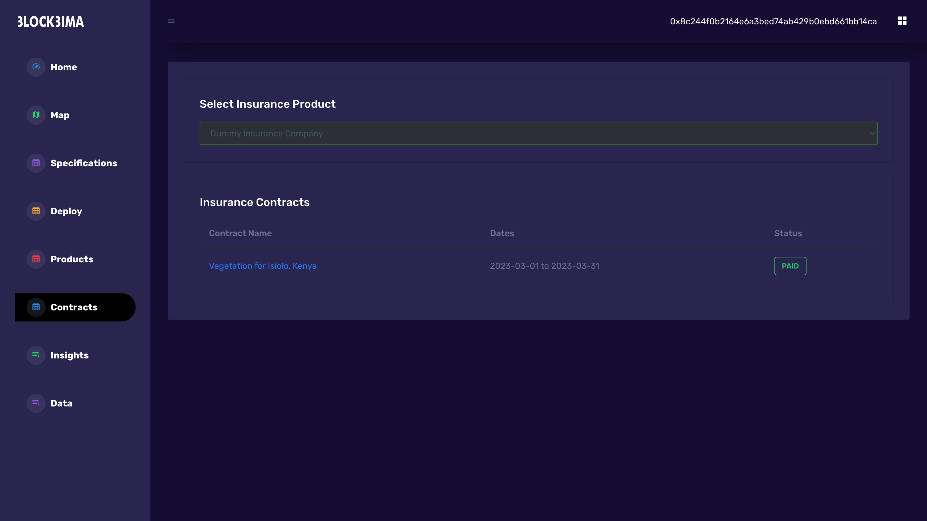The image size is (927, 521).
Task: Click the Contract Name column header
Action: (x=240, y=233)
